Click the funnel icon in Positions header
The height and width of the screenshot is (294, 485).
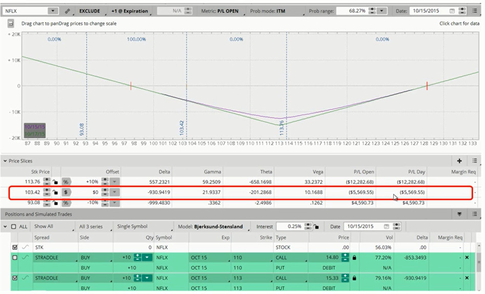pyautogui.click(x=459, y=214)
